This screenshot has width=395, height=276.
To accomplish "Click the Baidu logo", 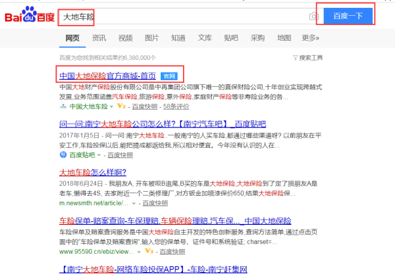I will (30, 14).
